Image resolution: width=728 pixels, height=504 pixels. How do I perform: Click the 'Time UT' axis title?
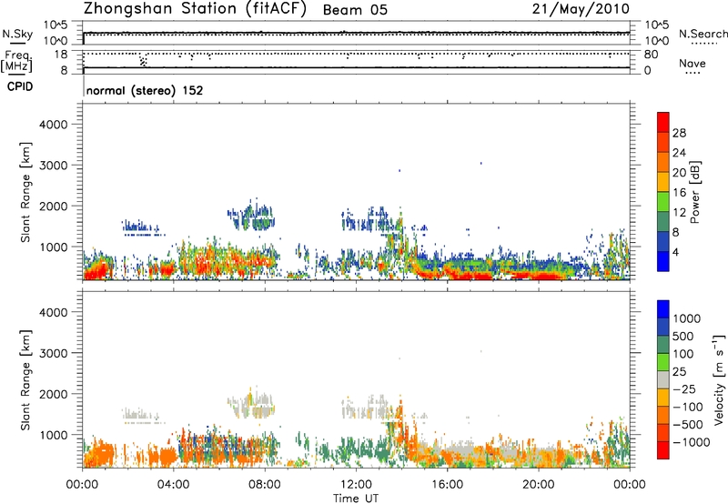pyautogui.click(x=356, y=499)
